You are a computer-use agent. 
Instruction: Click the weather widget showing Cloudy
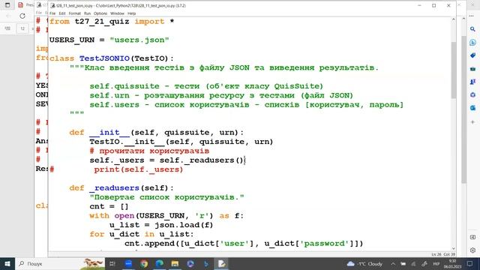pos(364,263)
